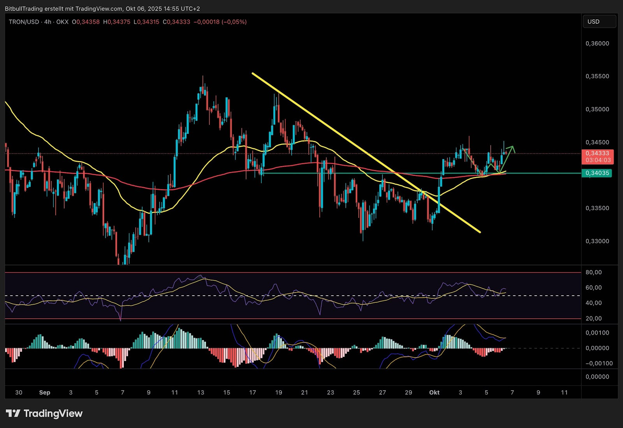Click the red current price label 0,34333
The height and width of the screenshot is (428, 623).
point(597,153)
